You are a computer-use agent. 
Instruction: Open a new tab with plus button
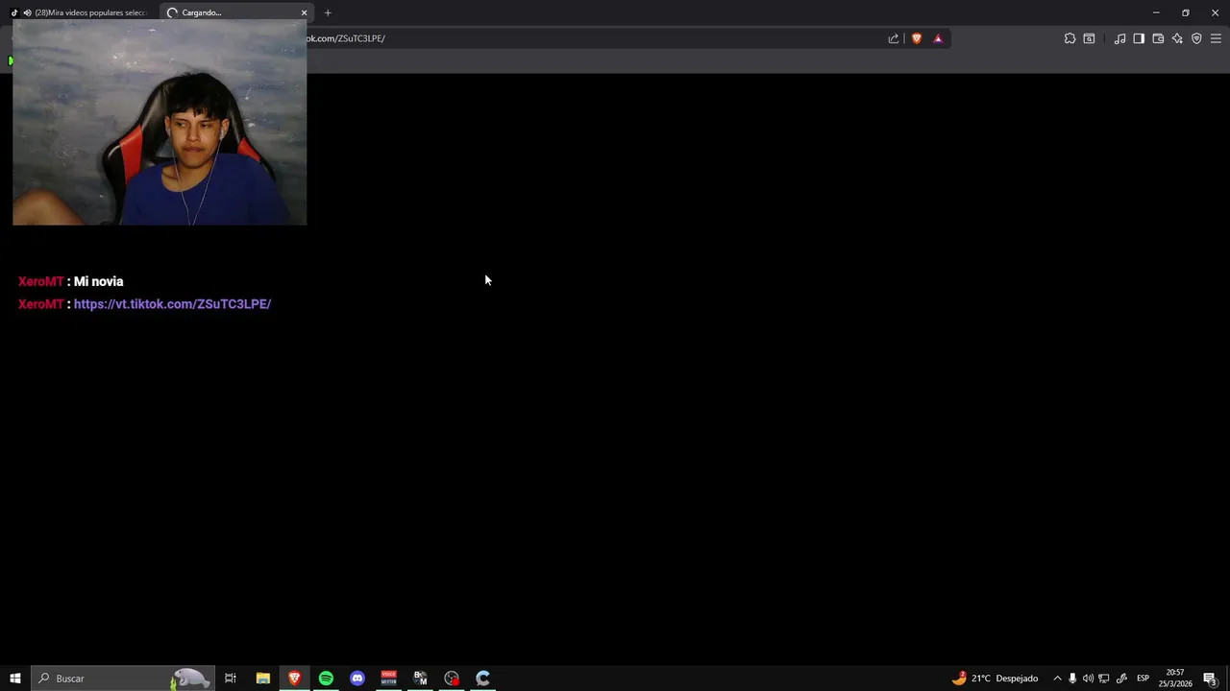pos(328,12)
